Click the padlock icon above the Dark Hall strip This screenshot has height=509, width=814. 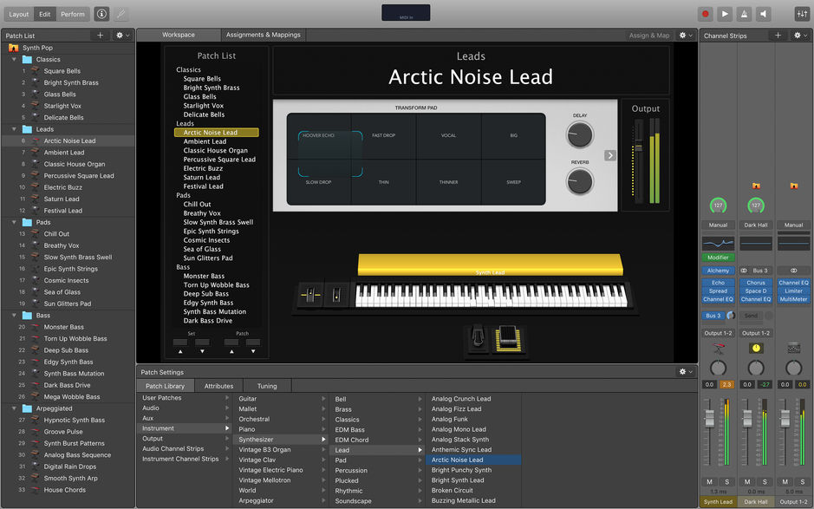pyautogui.click(x=756, y=185)
